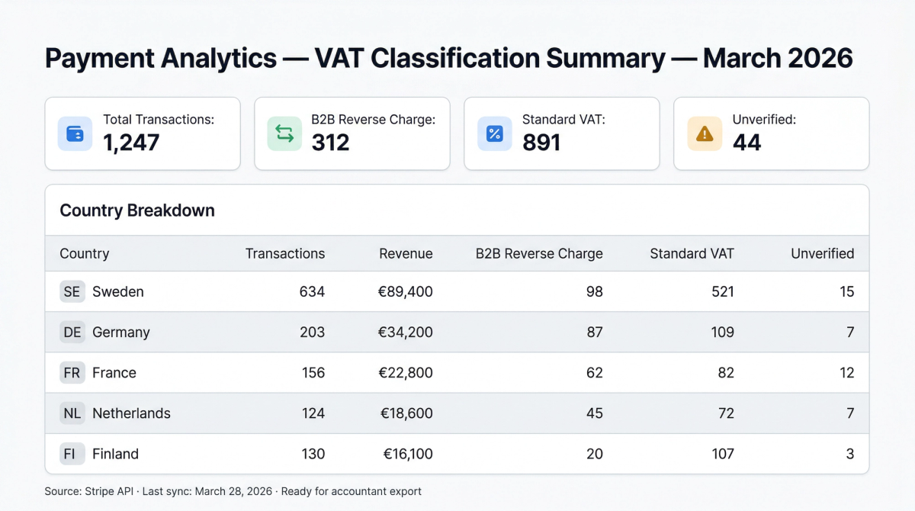
Task: Open the B2B Reverse Charge card value 312
Action: point(330,143)
